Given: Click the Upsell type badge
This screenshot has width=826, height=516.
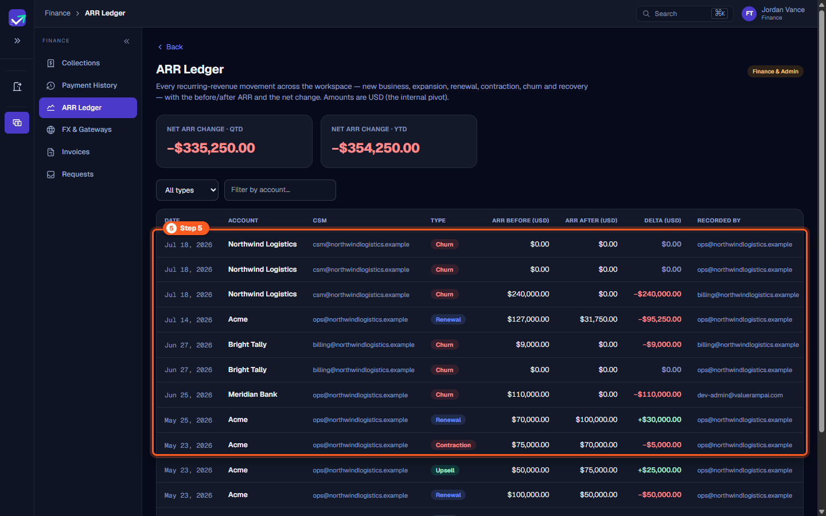Looking at the screenshot, I should coord(445,471).
